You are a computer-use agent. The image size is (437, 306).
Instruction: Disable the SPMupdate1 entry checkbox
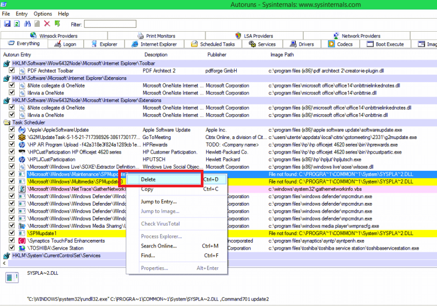click(12, 234)
